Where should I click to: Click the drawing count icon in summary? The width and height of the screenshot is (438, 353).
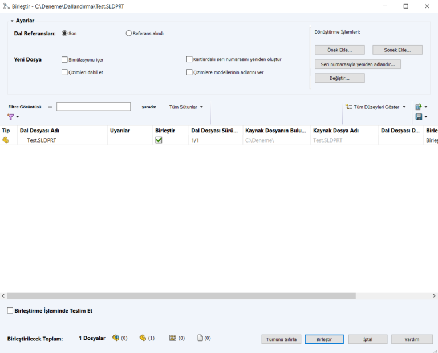pos(173,338)
